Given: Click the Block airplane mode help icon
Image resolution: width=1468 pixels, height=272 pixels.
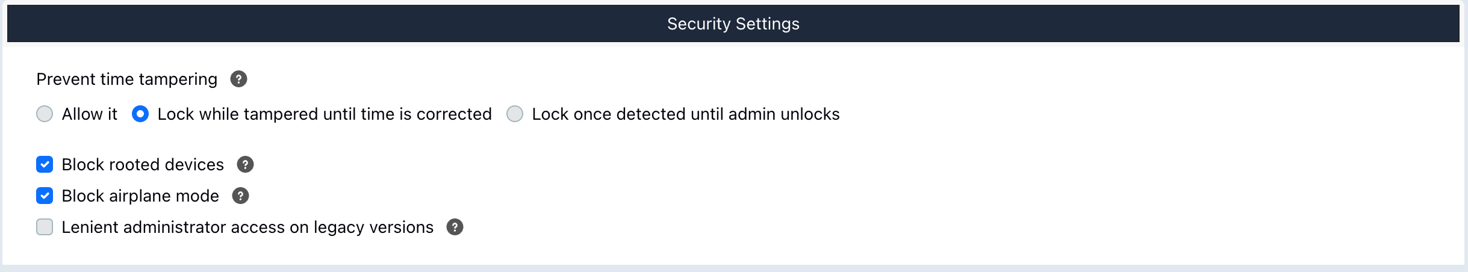Looking at the screenshot, I should pos(240,196).
